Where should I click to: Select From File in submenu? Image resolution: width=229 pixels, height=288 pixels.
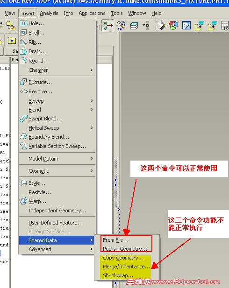pyautogui.click(x=127, y=240)
